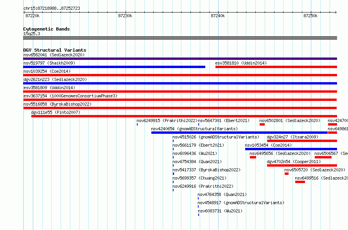
Task: Click nsv4764358 (Quan2021) label
Action: 222,194
